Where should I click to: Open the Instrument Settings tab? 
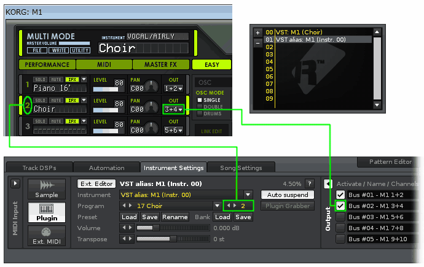(174, 168)
